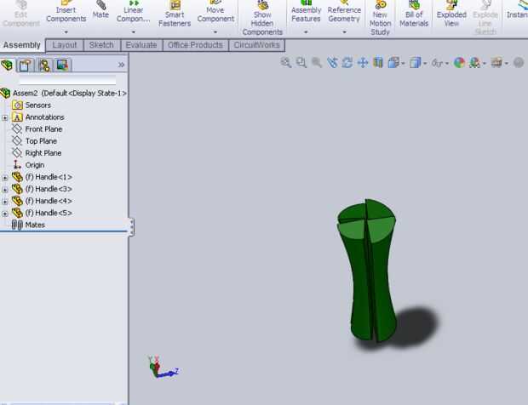Create an Exploded View
The image size is (528, 405).
click(x=451, y=14)
